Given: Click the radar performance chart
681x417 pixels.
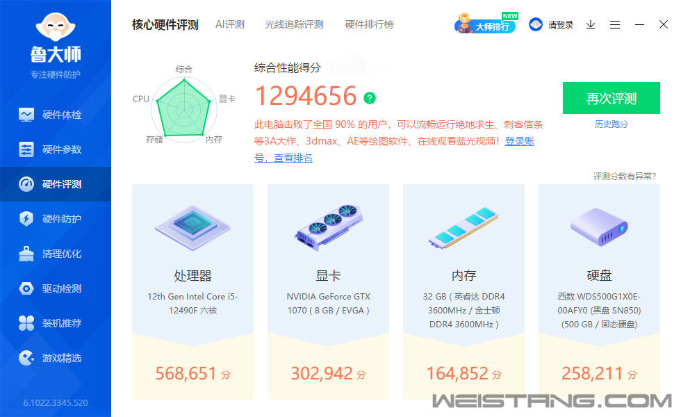Looking at the screenshot, I should point(184,108).
